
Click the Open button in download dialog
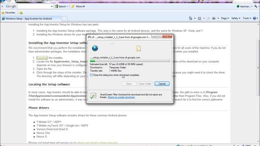click(x=129, y=84)
